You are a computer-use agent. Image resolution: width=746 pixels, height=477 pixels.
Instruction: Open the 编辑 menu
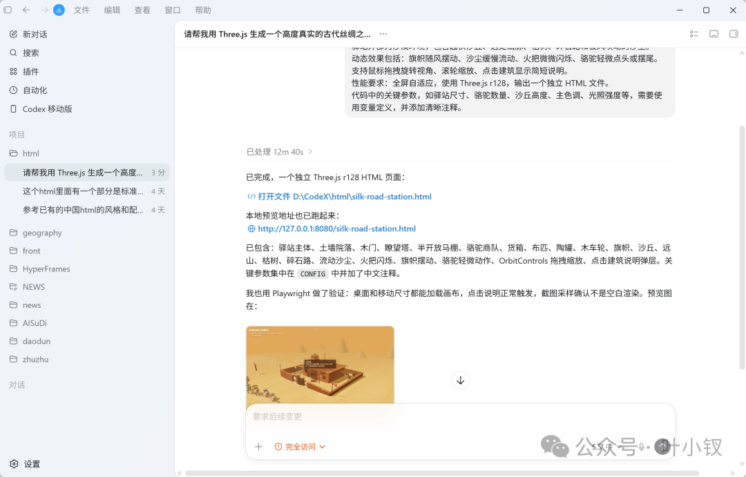112,10
